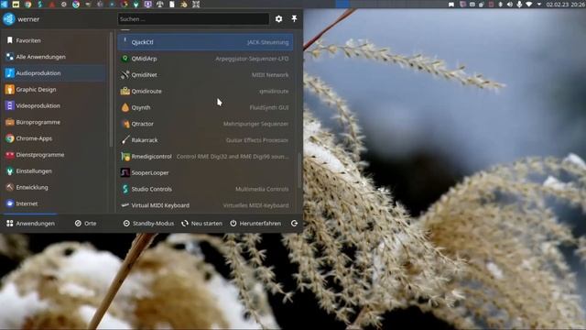Open the Einstellungen category

click(x=55, y=171)
